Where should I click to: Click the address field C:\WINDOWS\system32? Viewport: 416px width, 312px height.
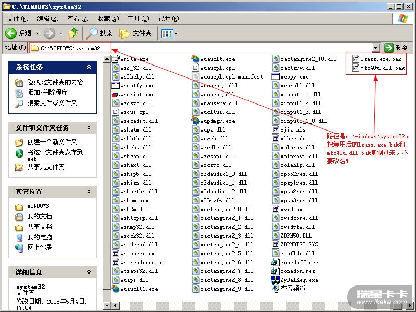tap(200, 48)
